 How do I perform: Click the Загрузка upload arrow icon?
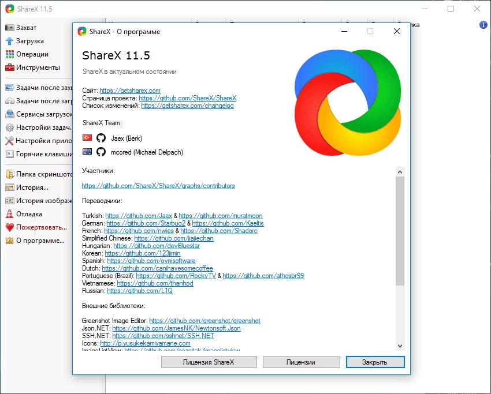click(x=10, y=41)
